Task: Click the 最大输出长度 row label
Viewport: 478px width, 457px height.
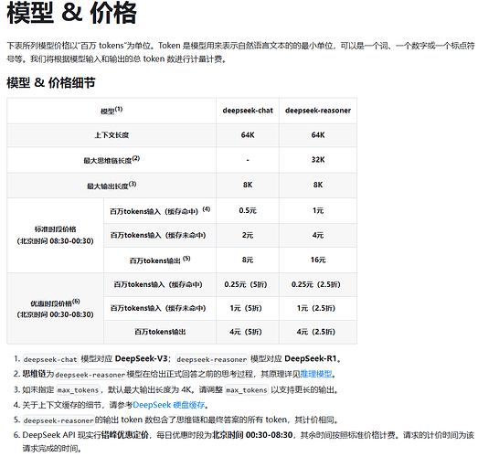Action: point(112,186)
